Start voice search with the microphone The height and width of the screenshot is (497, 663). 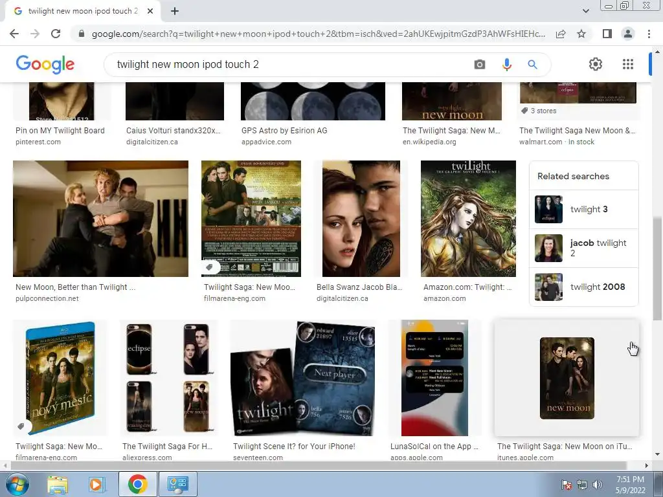tap(506, 64)
